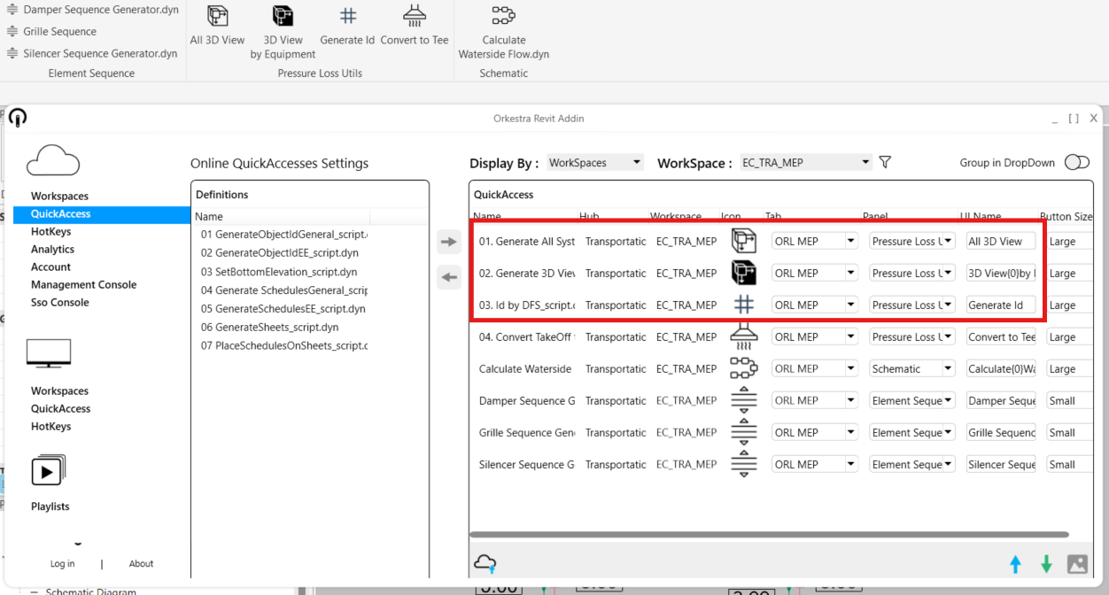
Task: Open Sso Console in sidebar
Action: 59,302
